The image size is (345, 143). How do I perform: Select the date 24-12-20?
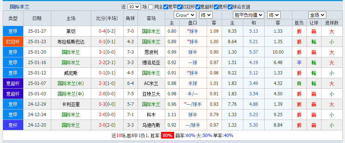(x=37, y=125)
